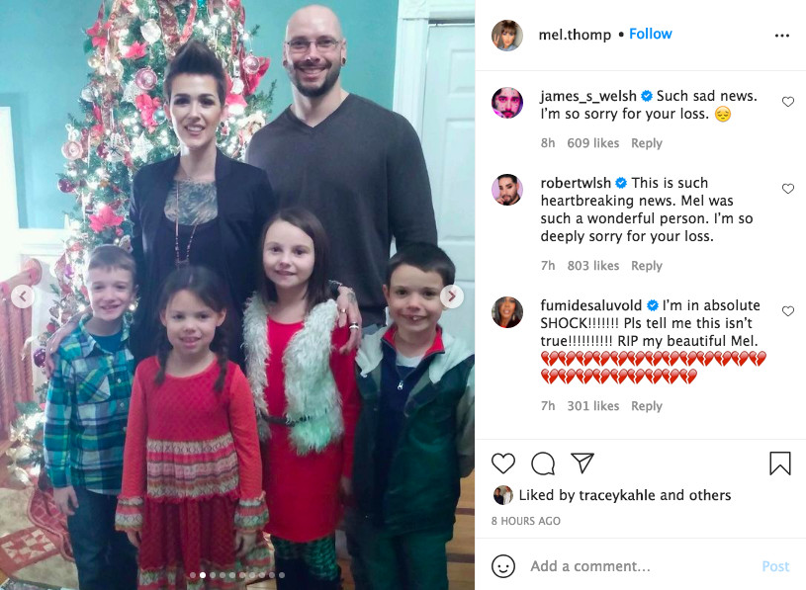View 803 likes on robertwlsh comment
Viewport: 806px width, 590px height.
click(x=593, y=266)
